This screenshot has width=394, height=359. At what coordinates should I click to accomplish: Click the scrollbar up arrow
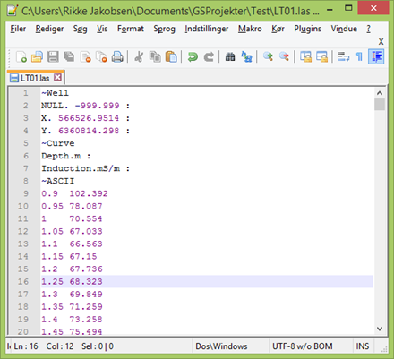[380, 93]
